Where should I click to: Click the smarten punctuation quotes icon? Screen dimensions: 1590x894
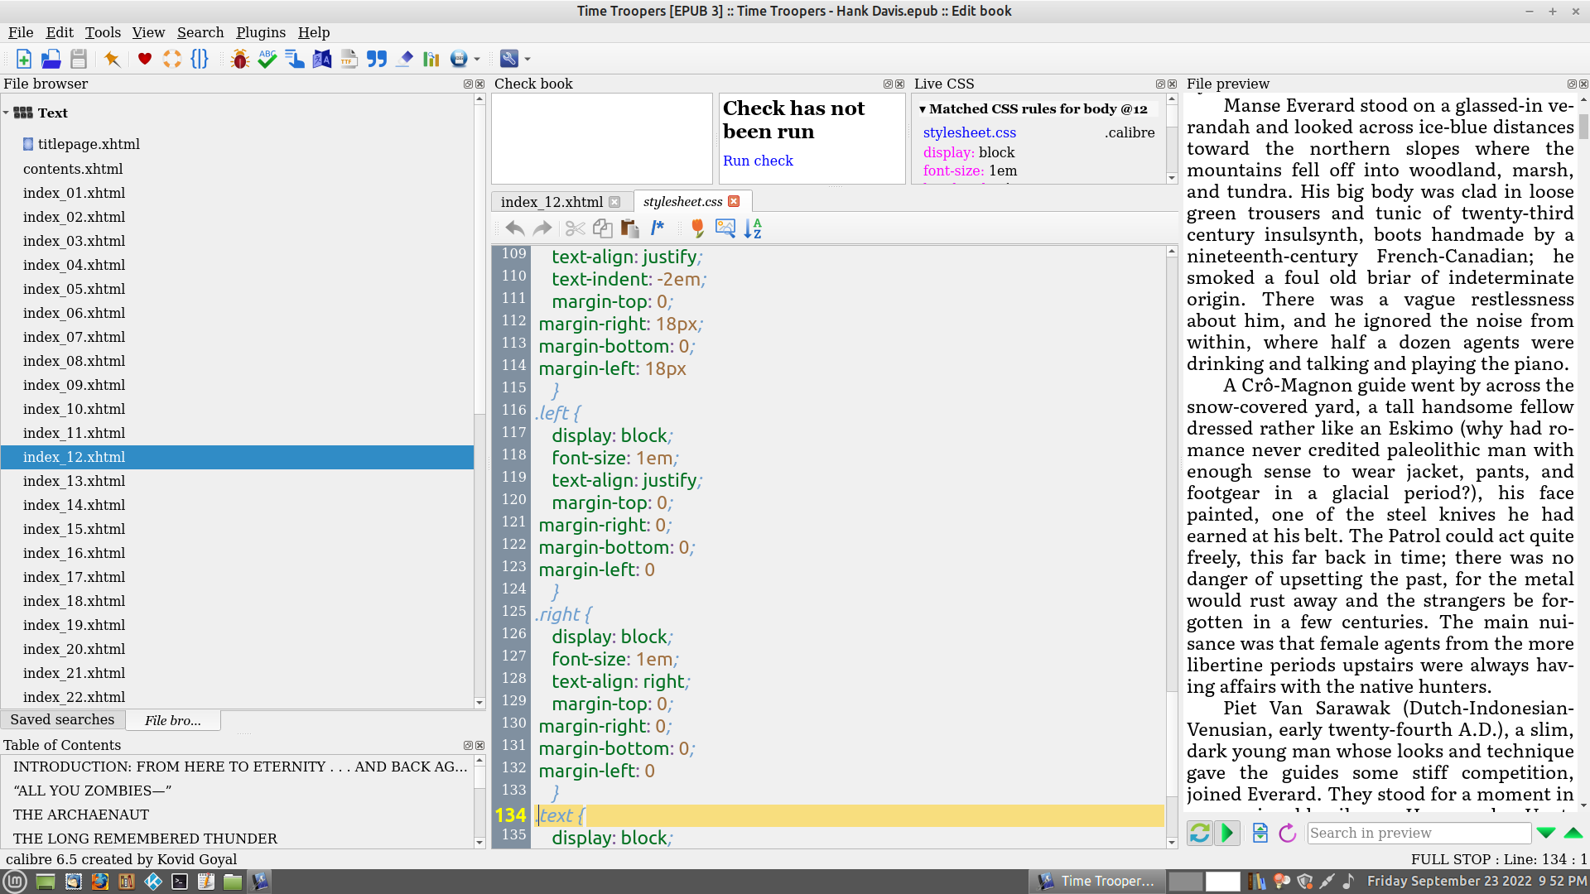click(x=377, y=59)
